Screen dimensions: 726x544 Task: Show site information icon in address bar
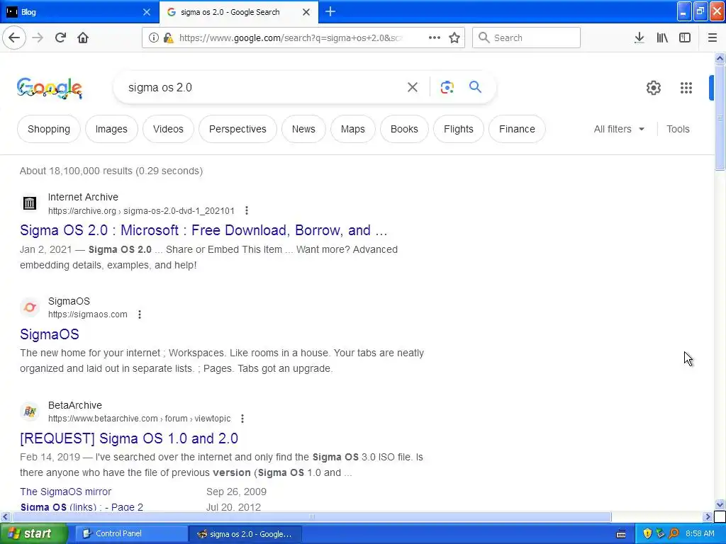(x=154, y=38)
